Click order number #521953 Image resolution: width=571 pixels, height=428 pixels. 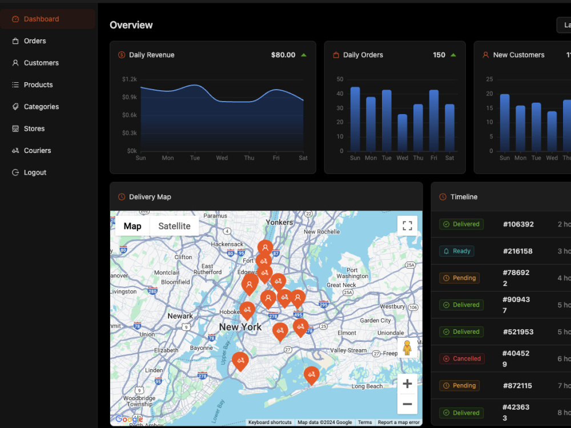coord(518,332)
